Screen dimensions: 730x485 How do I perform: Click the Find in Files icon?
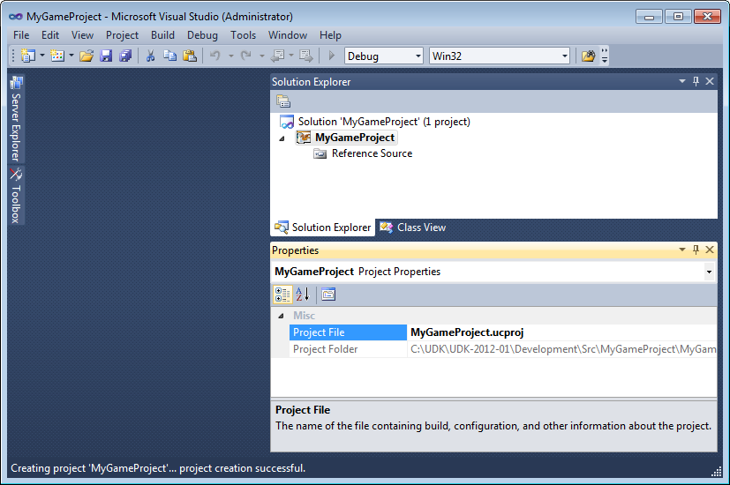[588, 56]
